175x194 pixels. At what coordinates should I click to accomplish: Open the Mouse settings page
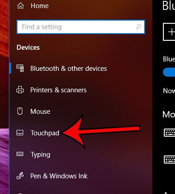coord(40,112)
